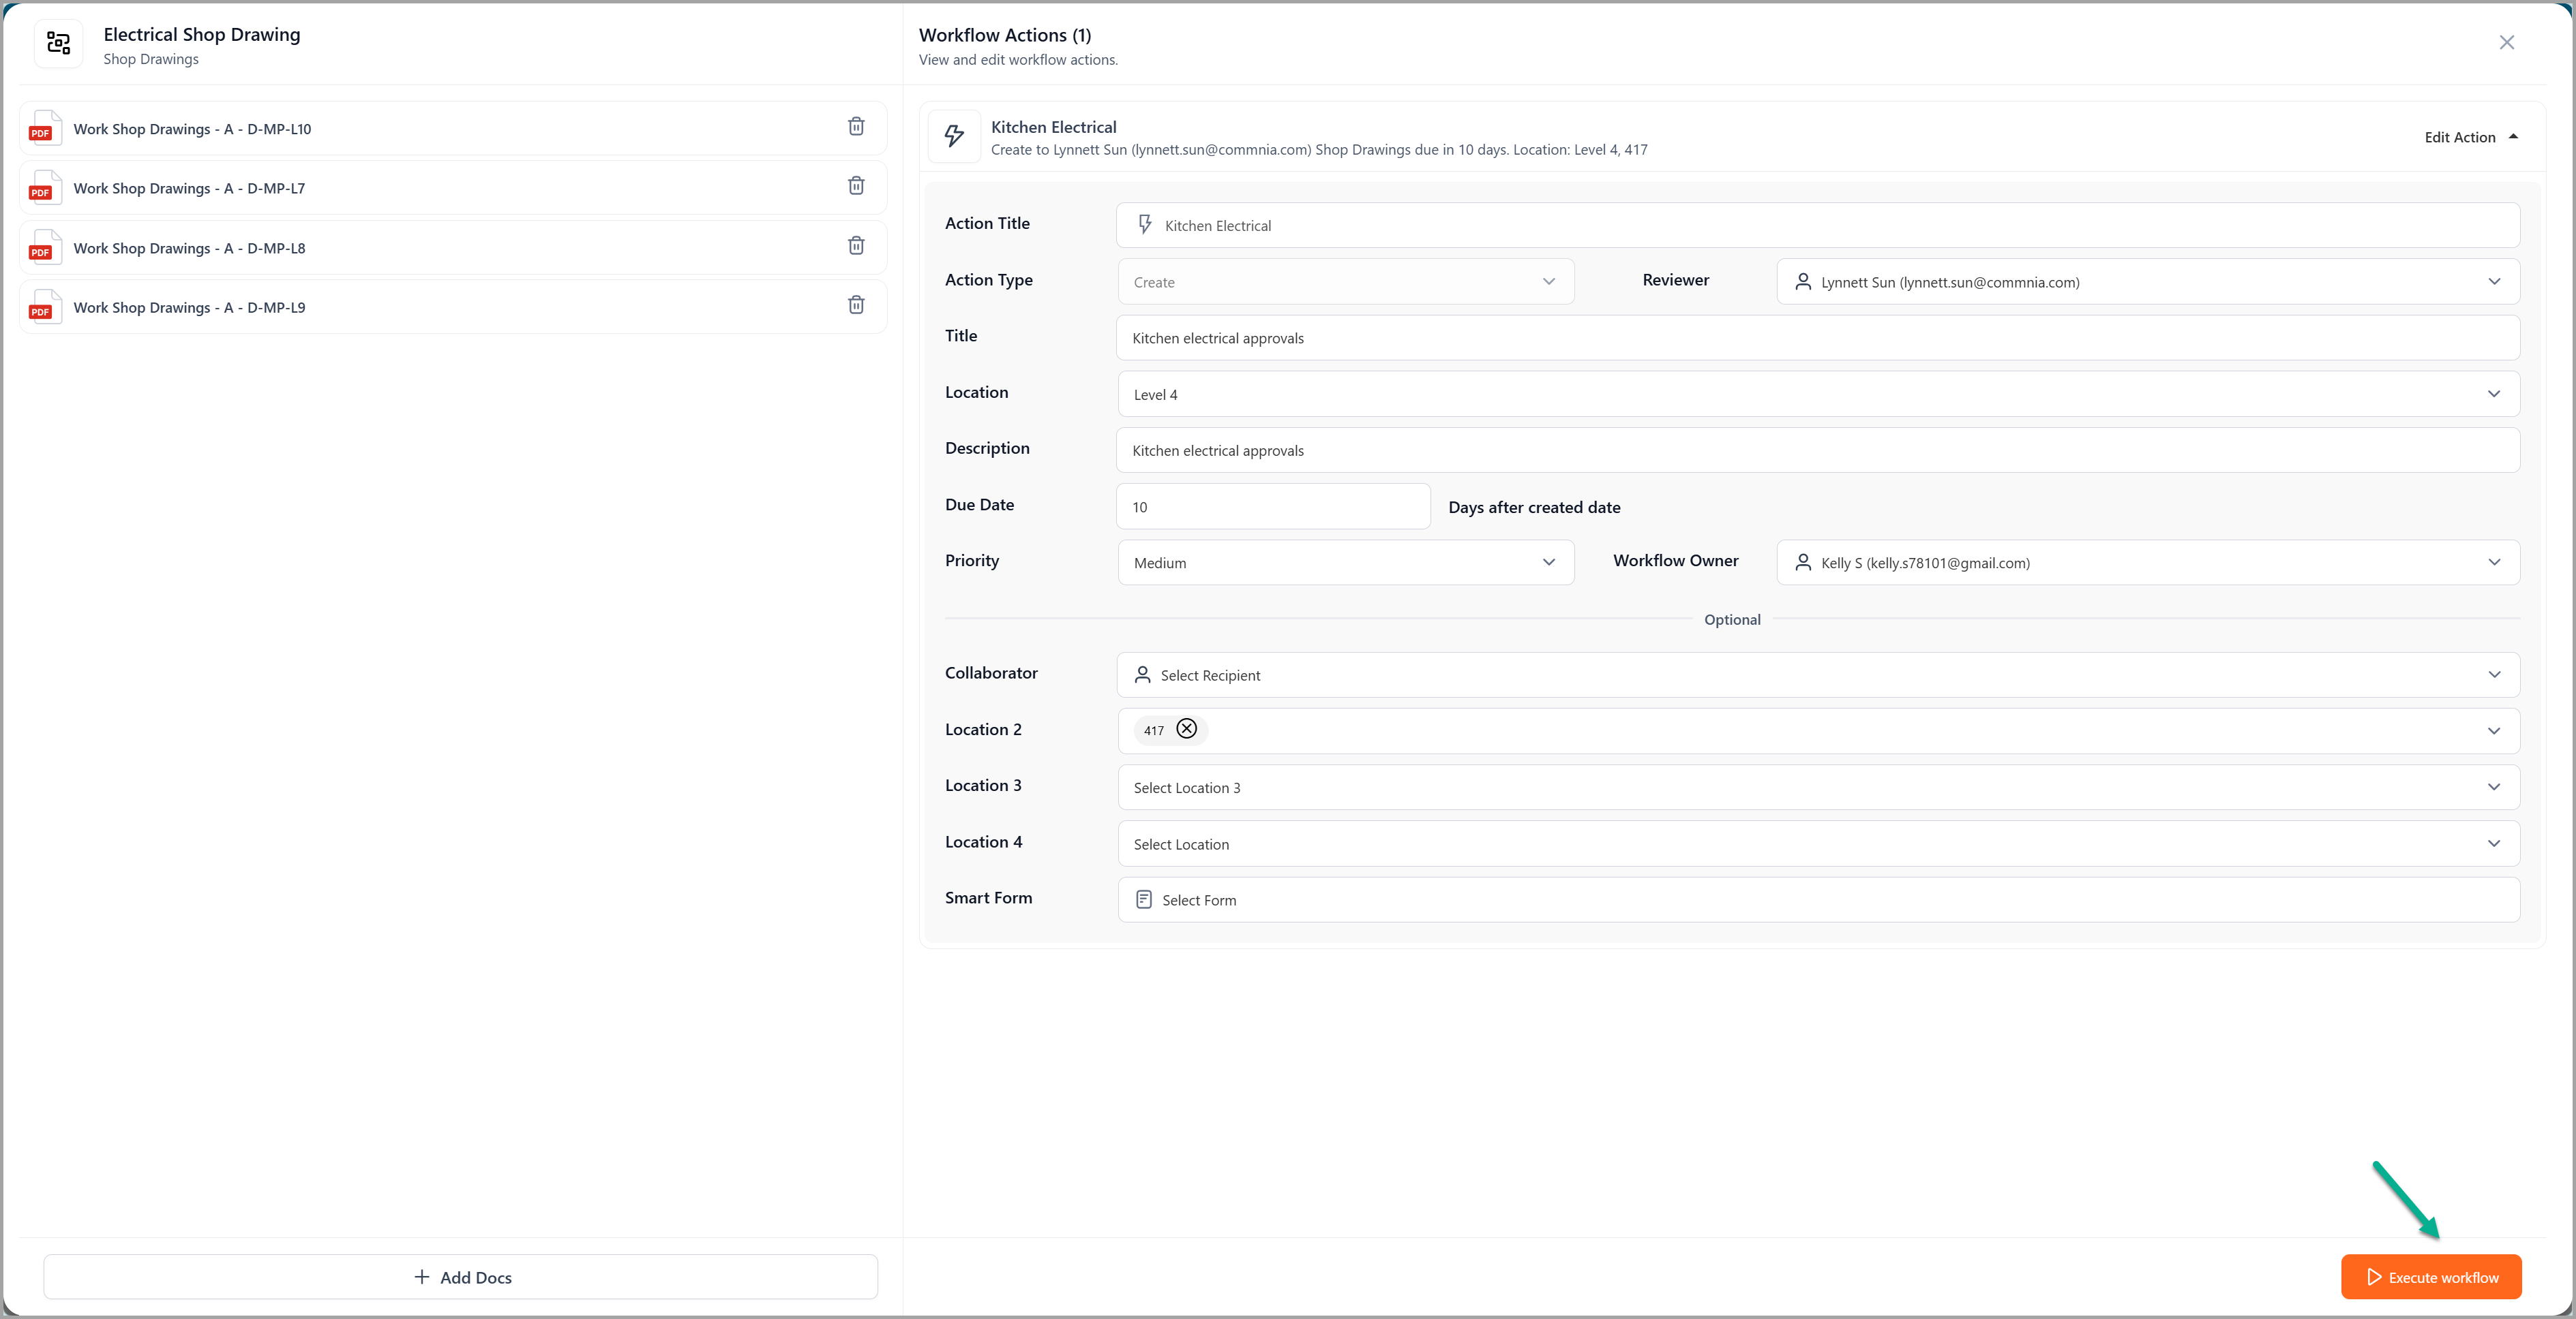The height and width of the screenshot is (1319, 2576).
Task: Click the Kitchen Electrical action header title
Action: (1053, 127)
